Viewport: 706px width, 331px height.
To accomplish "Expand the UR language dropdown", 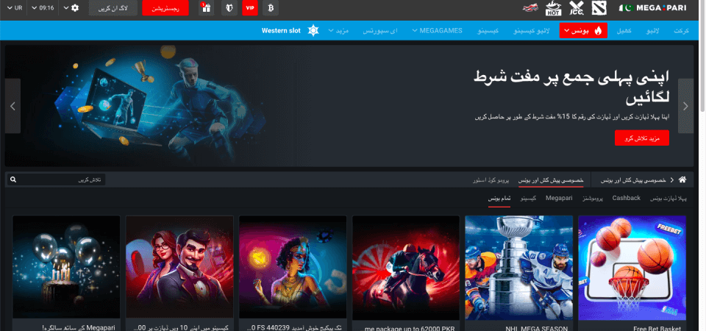I will pos(15,8).
